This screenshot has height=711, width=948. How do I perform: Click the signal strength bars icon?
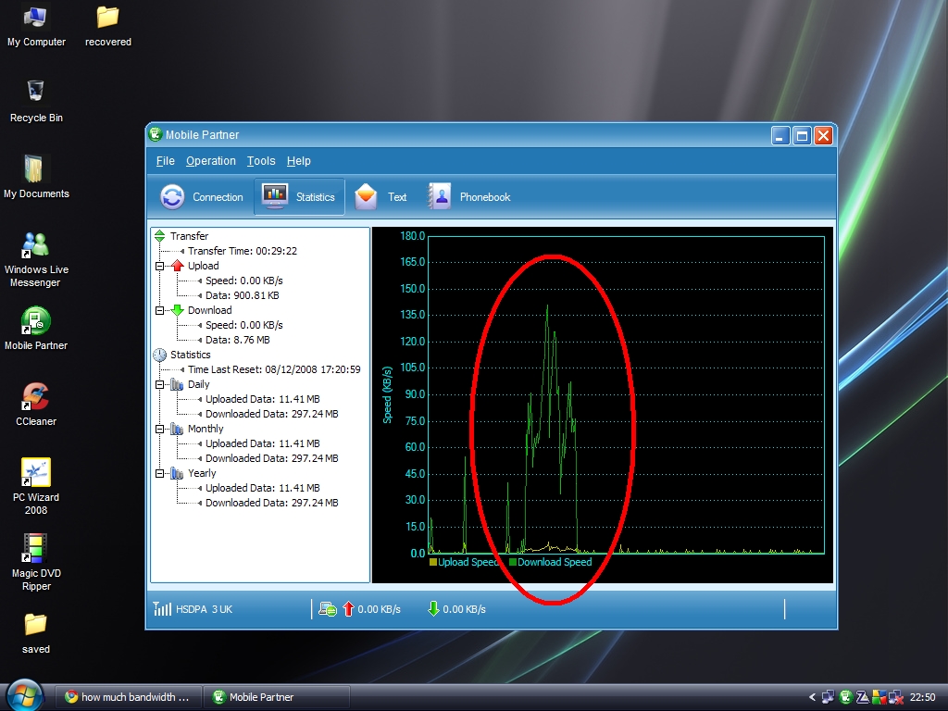tap(162, 609)
